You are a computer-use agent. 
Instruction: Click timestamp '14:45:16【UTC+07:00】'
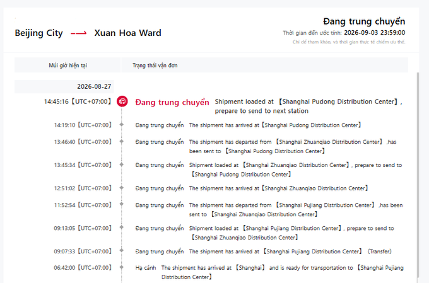78,101
